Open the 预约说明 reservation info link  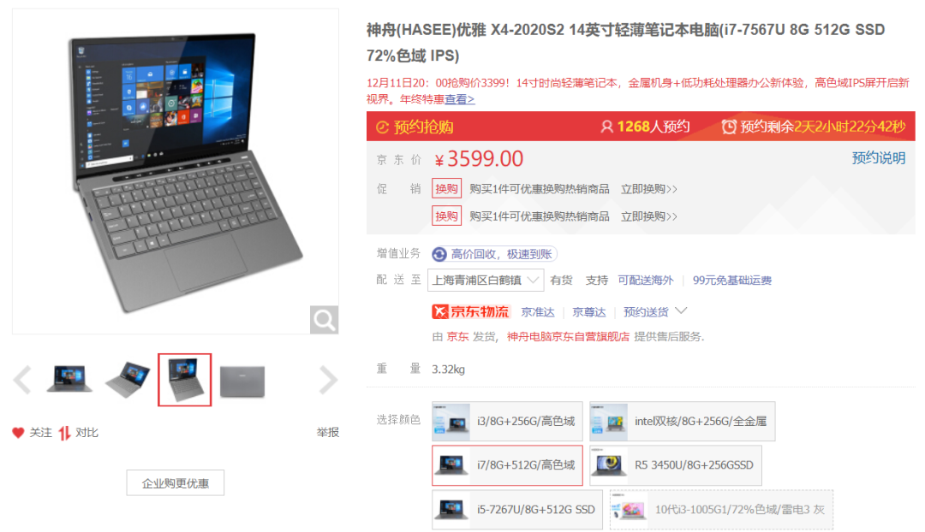(x=879, y=158)
